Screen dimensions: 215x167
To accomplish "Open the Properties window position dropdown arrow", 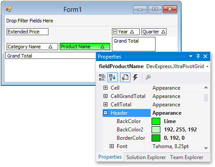I will (x=191, y=56).
